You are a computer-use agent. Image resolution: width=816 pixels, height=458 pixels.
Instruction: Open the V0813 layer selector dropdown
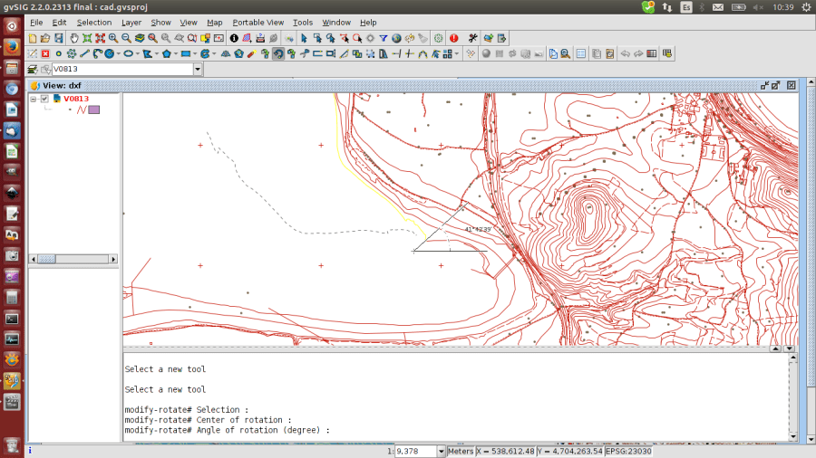click(x=198, y=69)
